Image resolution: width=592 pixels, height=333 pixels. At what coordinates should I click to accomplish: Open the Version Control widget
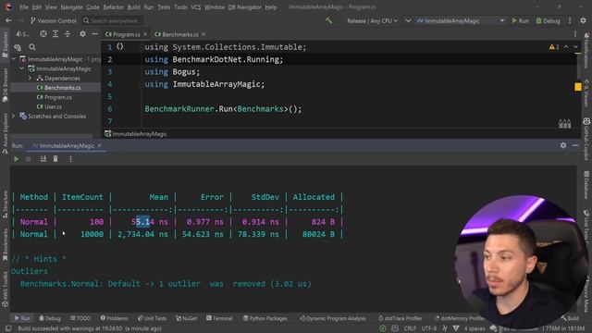coord(54,20)
